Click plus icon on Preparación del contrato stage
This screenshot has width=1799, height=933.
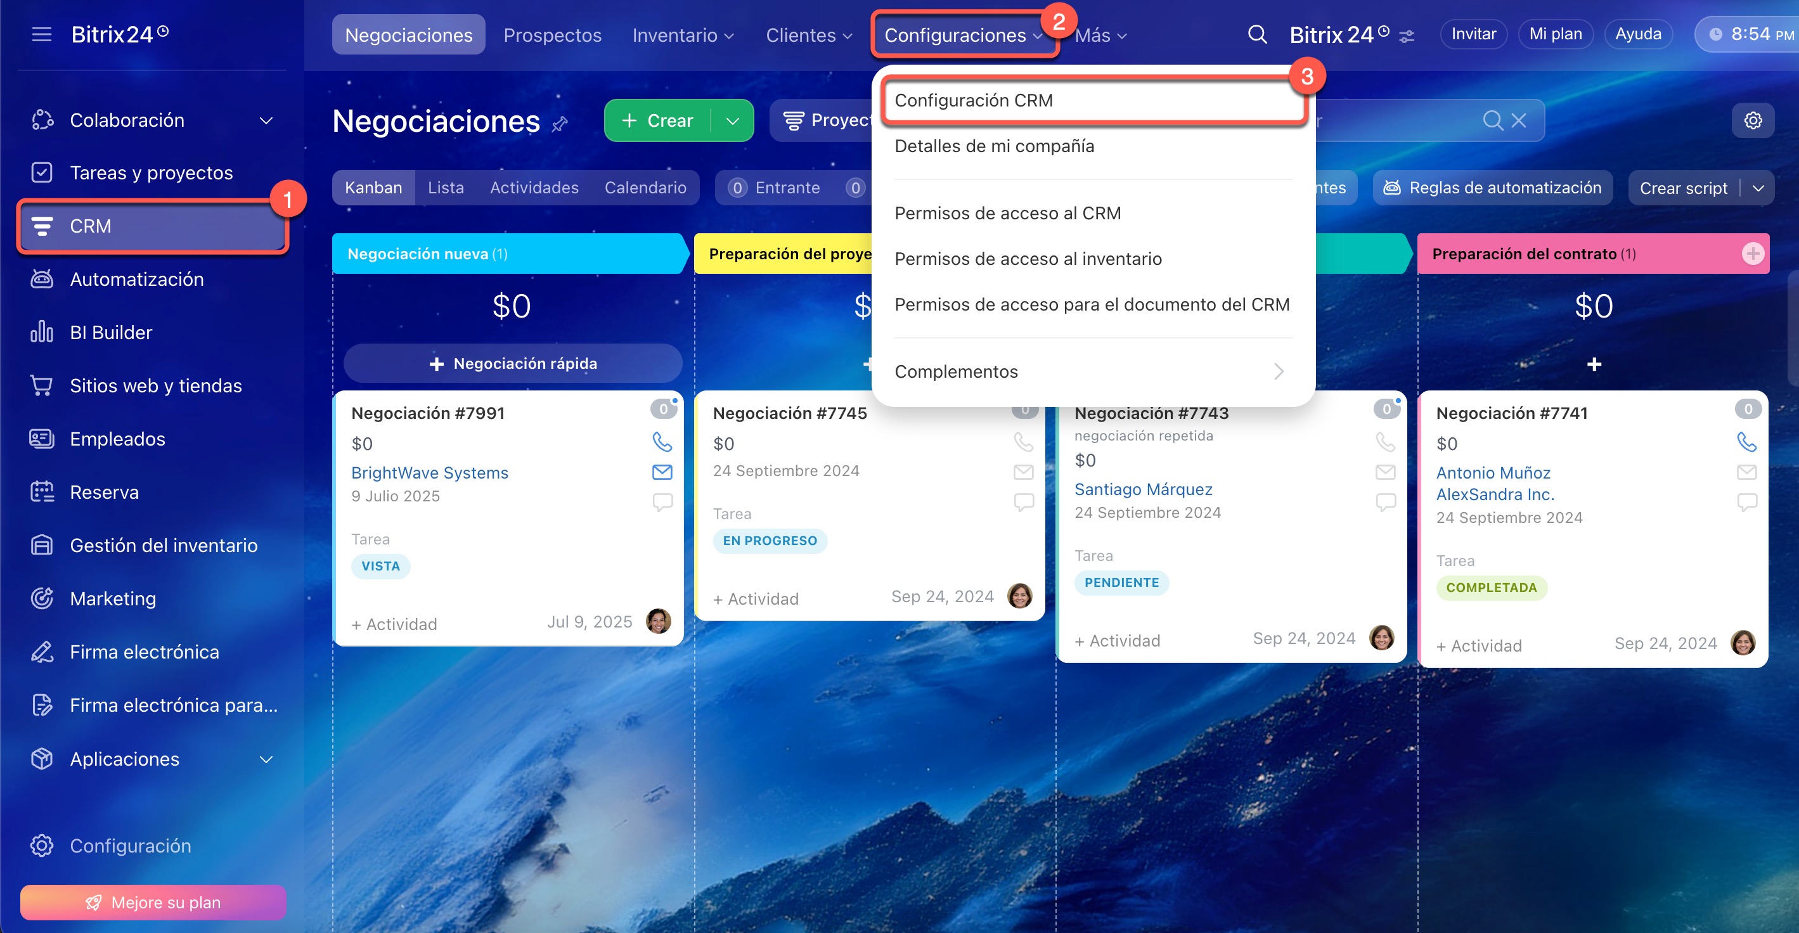[1752, 254]
